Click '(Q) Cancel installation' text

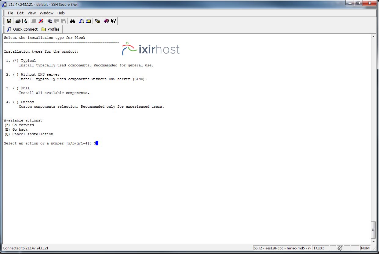(28, 134)
